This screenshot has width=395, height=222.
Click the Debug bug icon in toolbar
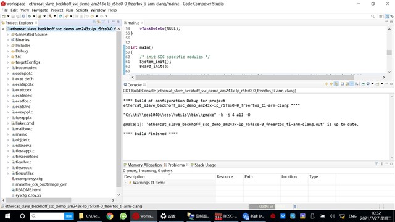pos(39,16)
